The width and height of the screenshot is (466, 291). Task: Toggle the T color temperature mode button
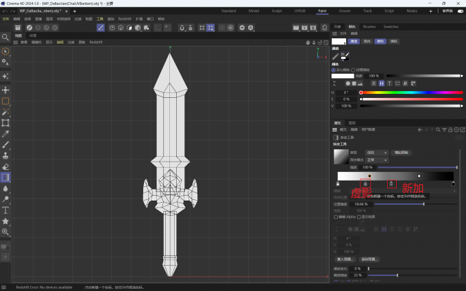coord(390,84)
